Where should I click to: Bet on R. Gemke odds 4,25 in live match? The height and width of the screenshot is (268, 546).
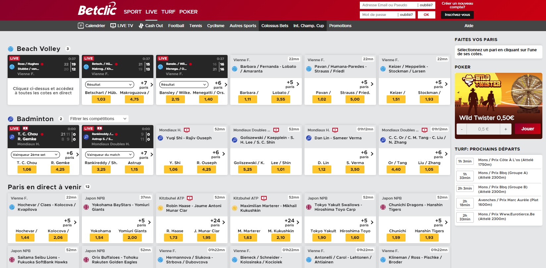click(60, 169)
